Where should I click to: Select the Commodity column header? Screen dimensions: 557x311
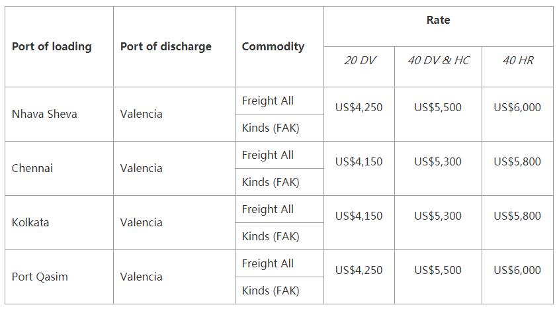[x=273, y=46]
